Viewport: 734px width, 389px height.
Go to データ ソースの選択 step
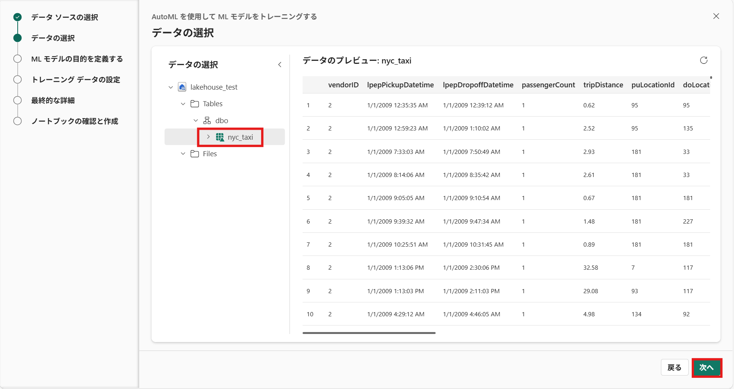tap(64, 17)
